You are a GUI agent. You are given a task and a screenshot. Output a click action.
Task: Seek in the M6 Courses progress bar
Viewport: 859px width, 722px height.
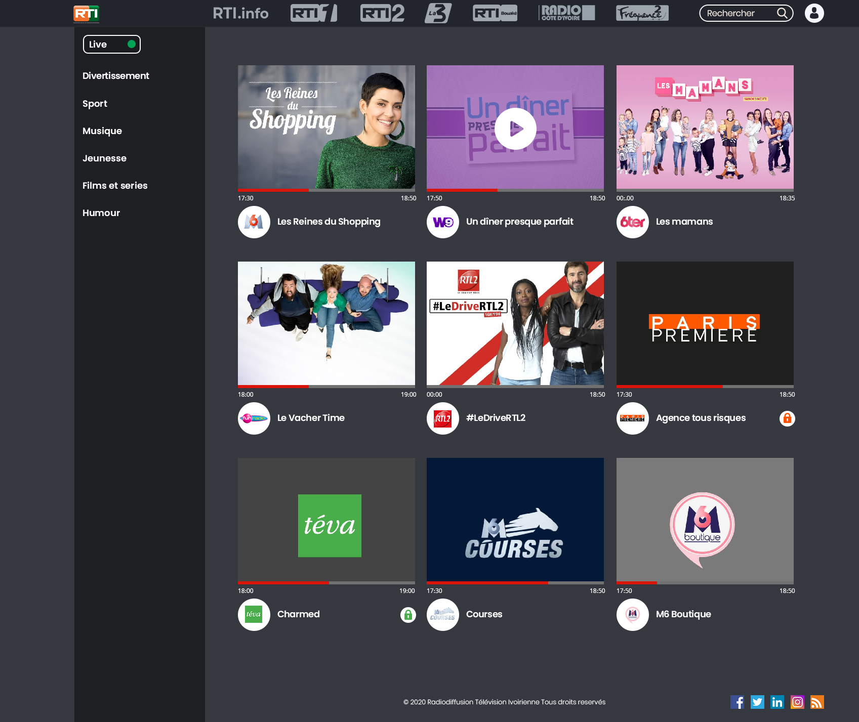point(515,583)
